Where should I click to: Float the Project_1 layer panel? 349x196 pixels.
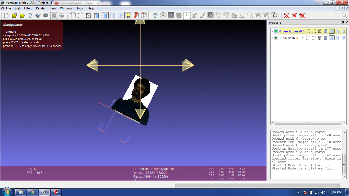coord(343,22)
